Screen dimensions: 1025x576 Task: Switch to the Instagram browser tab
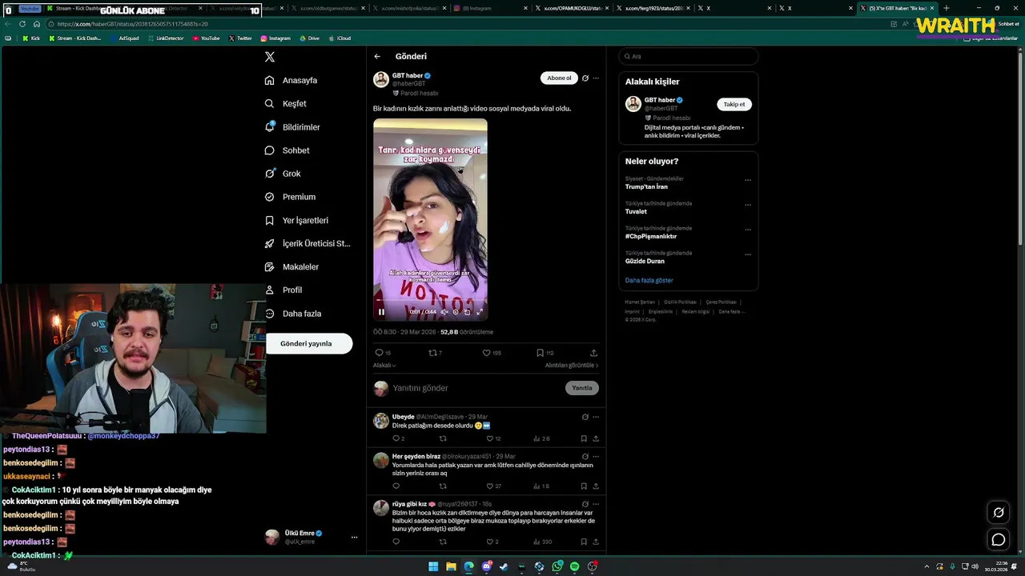tap(488, 8)
